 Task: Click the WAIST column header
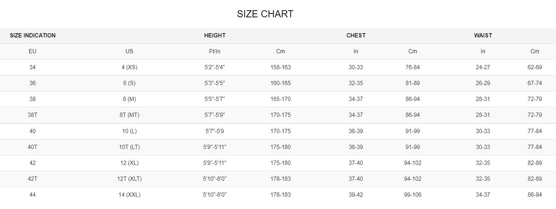coord(483,35)
